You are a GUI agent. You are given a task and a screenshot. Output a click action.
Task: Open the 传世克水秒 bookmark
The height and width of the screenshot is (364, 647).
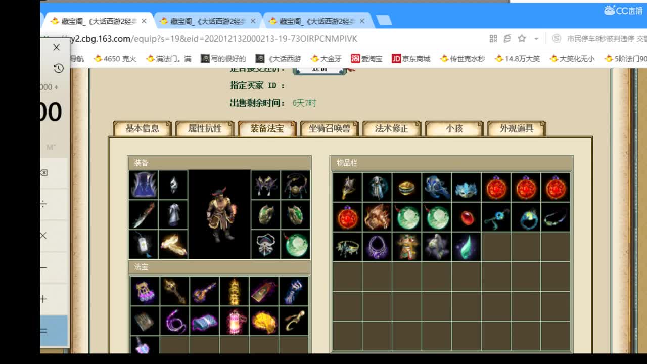point(463,59)
